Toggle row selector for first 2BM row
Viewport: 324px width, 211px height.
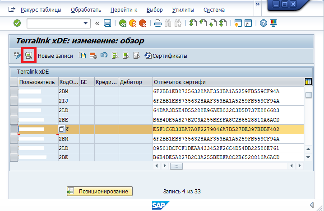14,91
